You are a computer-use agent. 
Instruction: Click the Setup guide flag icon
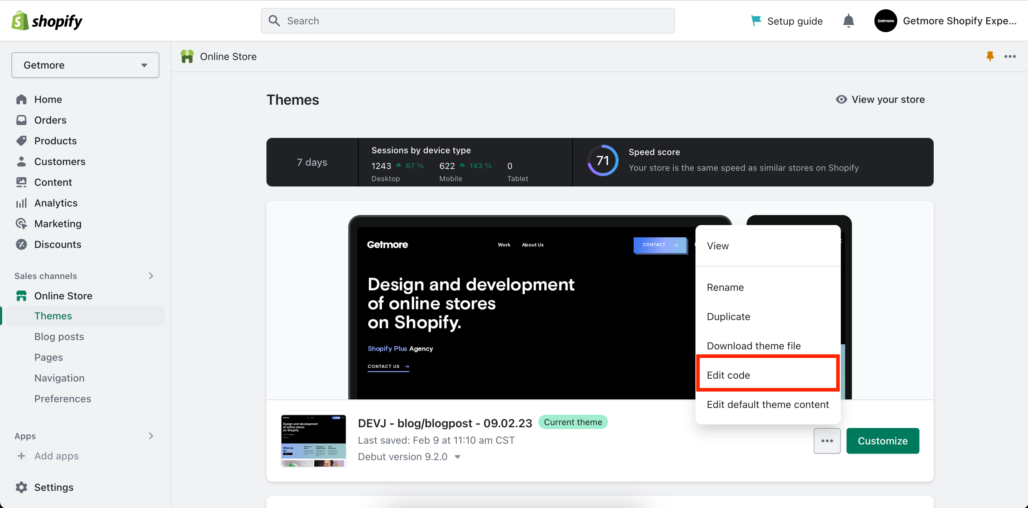coord(756,21)
